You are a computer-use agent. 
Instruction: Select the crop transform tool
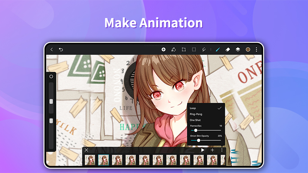click(184, 50)
